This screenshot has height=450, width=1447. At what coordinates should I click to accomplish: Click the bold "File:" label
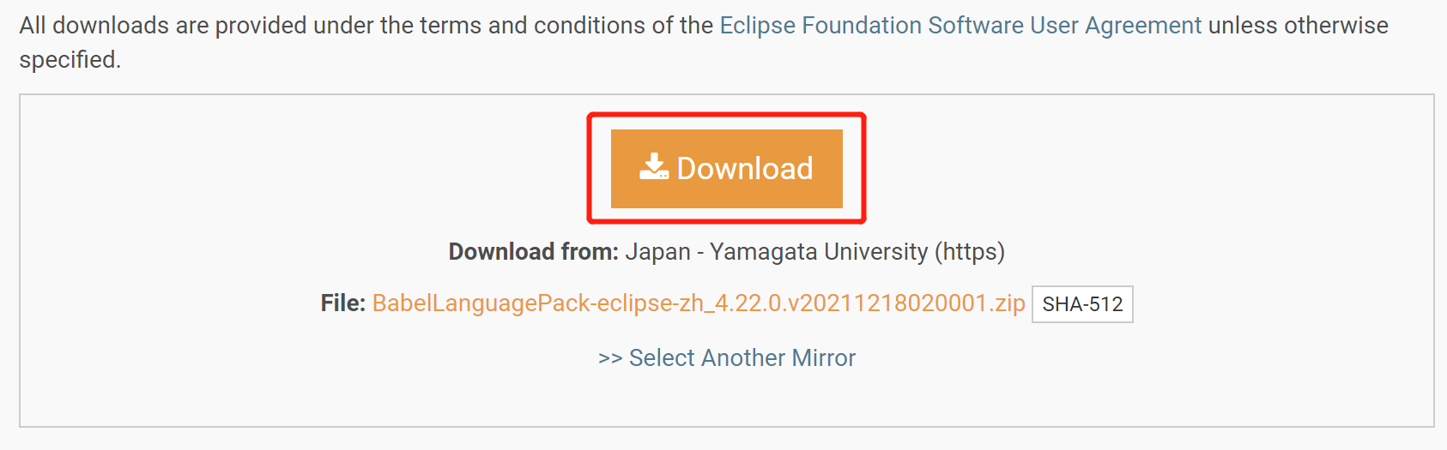(342, 303)
